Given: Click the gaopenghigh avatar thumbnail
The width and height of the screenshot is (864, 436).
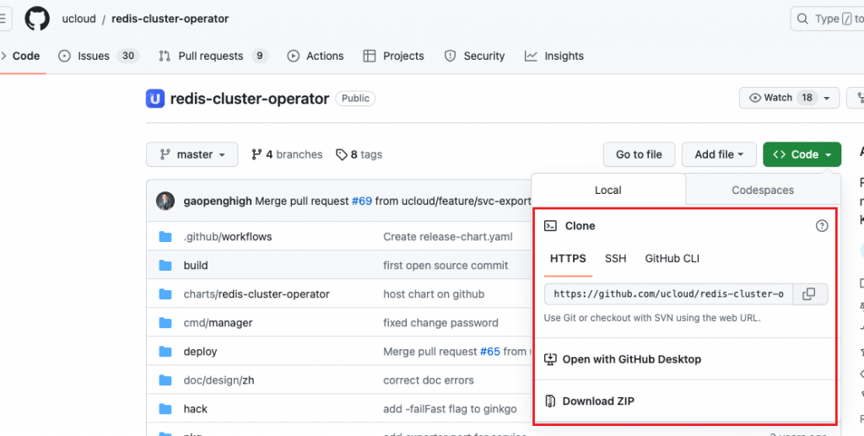Looking at the screenshot, I should coord(165,202).
